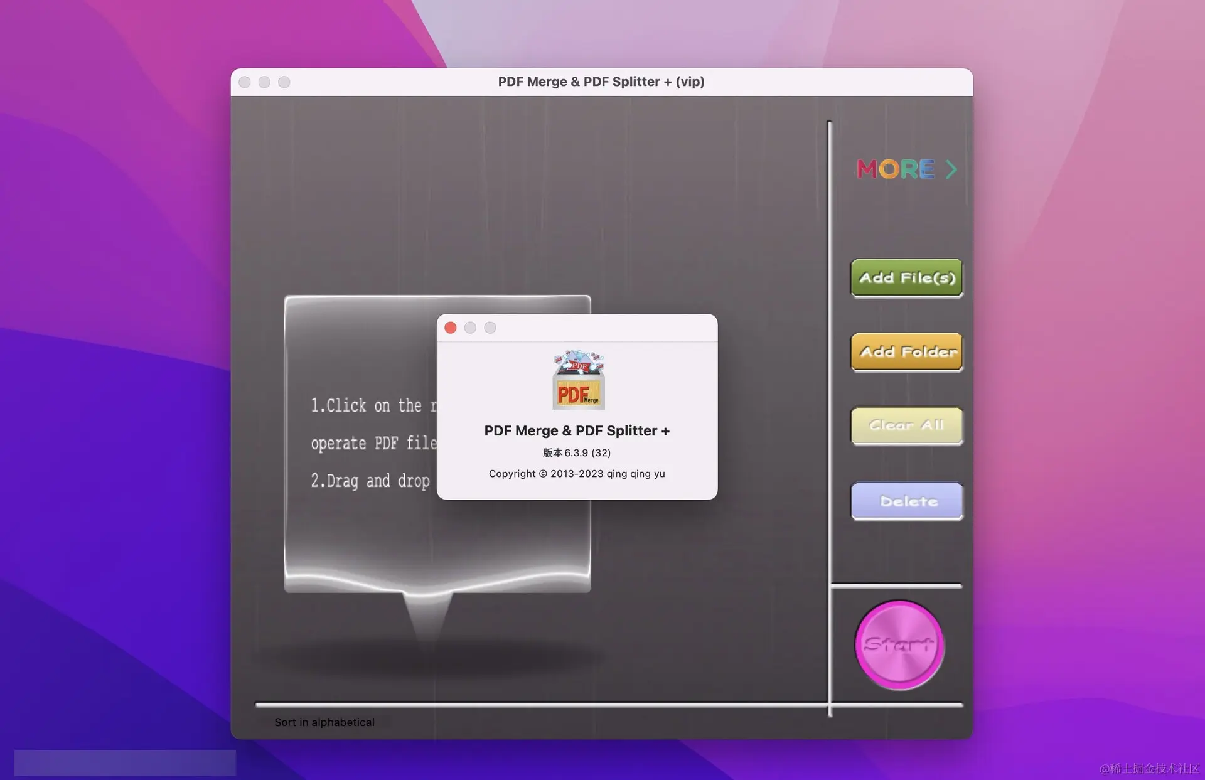Click the main window's leftmost traffic-light button
The image size is (1205, 780).
pos(245,82)
